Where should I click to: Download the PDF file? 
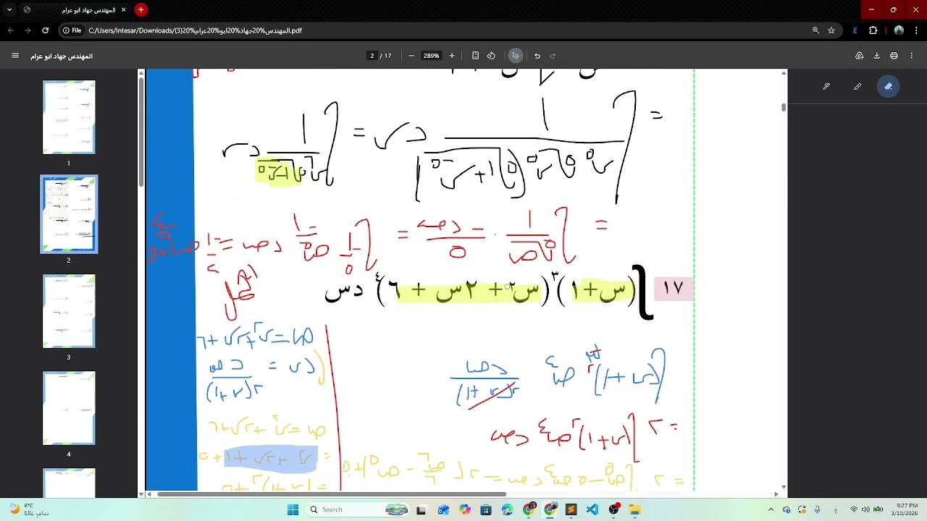pos(876,56)
